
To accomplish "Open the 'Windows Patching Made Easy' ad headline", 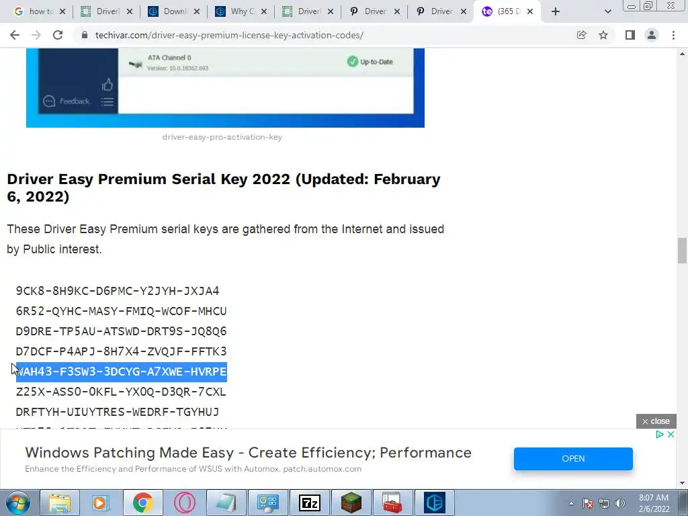I will point(249,452).
